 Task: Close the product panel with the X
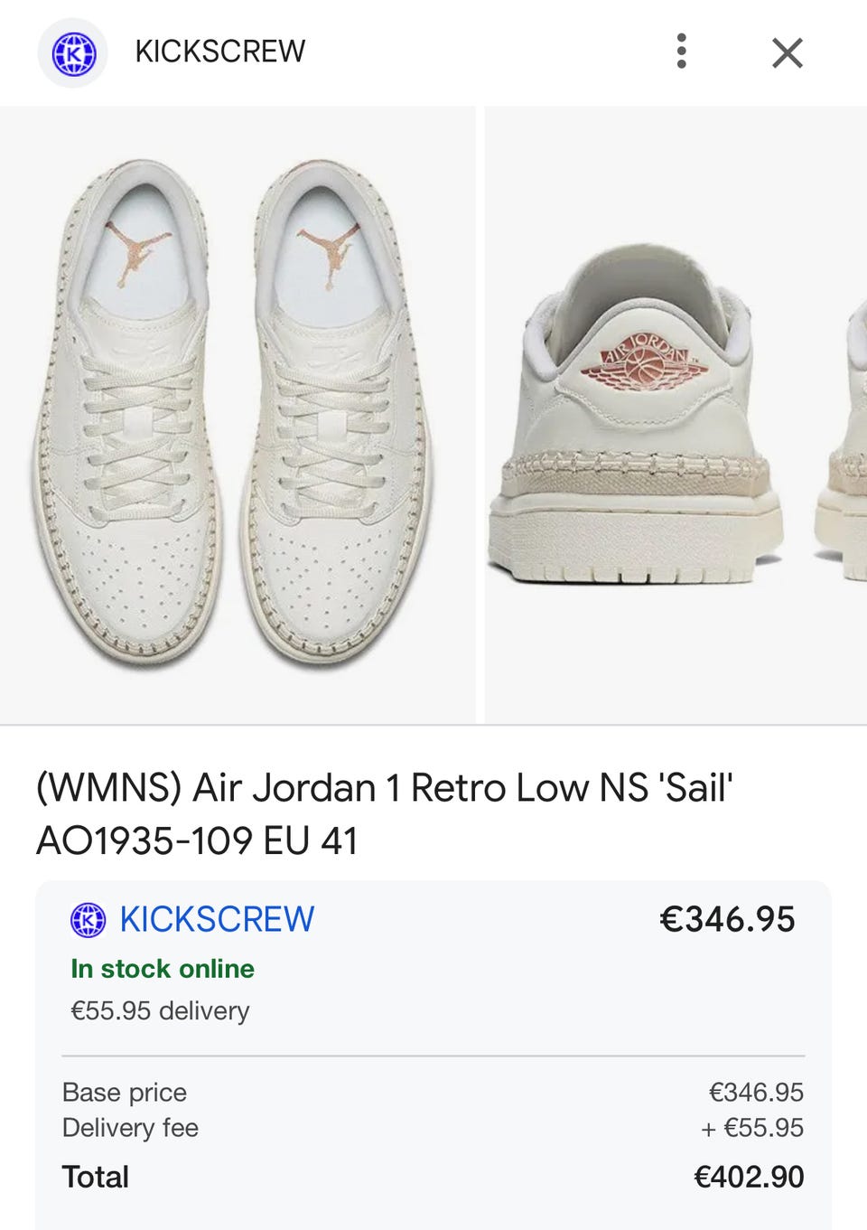click(x=788, y=53)
